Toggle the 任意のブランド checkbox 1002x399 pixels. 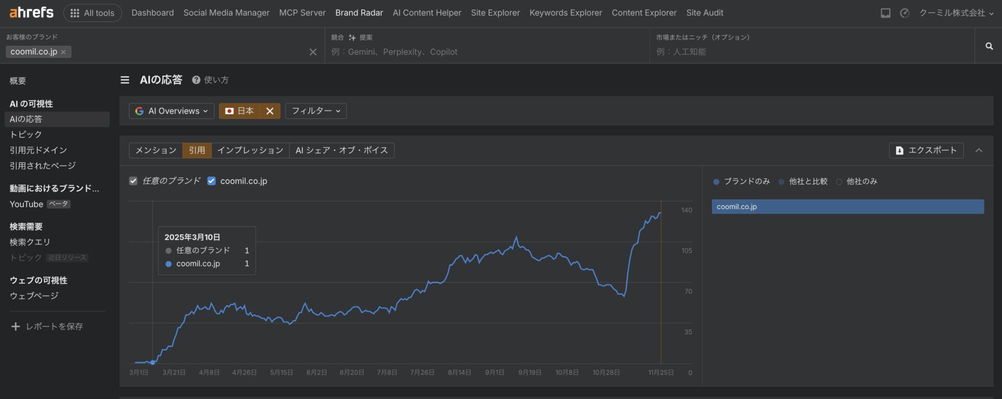[133, 181]
